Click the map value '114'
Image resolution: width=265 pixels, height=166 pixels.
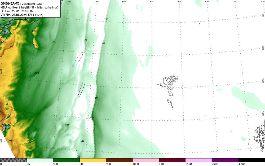[x=106, y=19]
